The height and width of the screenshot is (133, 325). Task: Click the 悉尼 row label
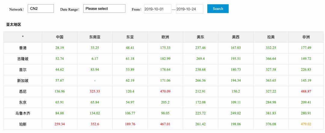click(23, 92)
